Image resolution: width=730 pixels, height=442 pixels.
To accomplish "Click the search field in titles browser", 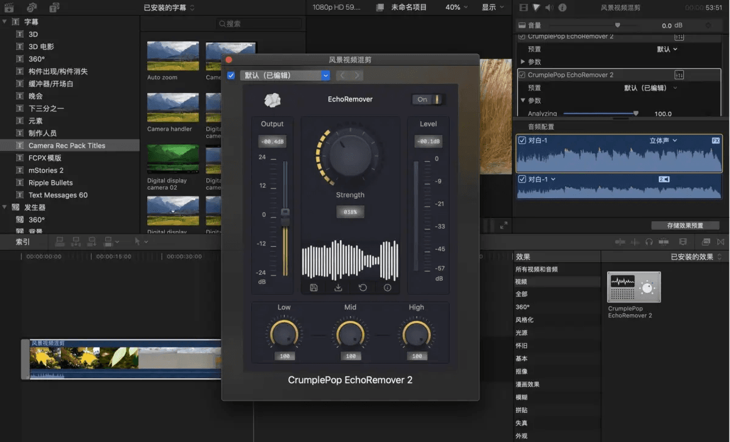I will (259, 24).
